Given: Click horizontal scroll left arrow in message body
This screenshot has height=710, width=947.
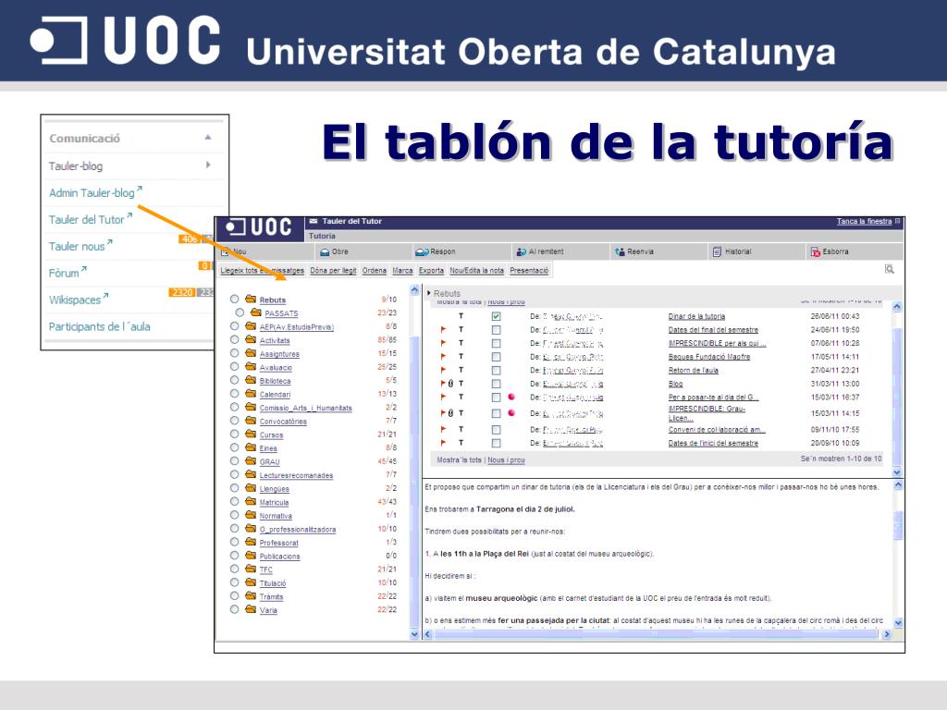Looking at the screenshot, I should pyautogui.click(x=428, y=634).
